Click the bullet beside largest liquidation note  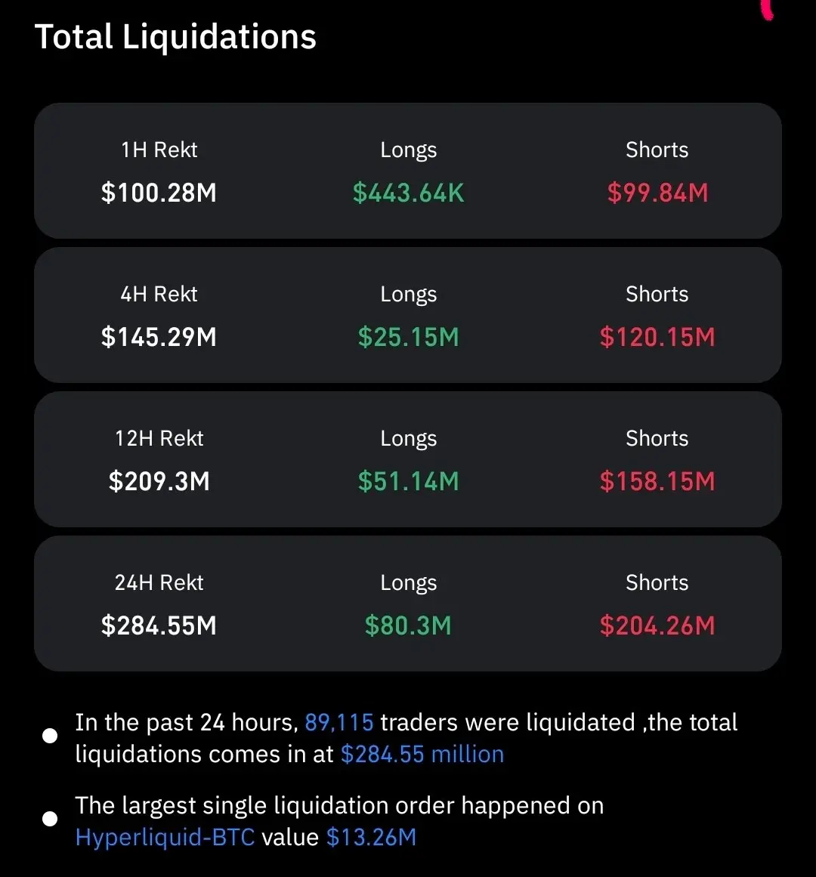(50, 819)
